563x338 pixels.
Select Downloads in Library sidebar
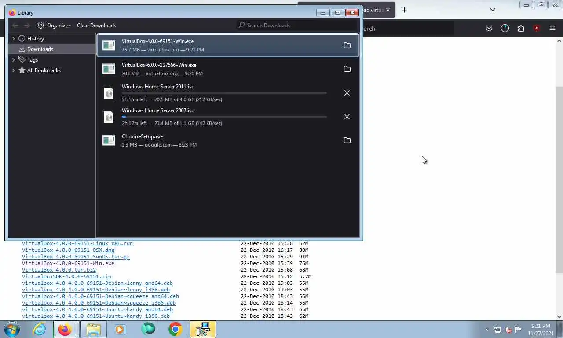point(52,49)
